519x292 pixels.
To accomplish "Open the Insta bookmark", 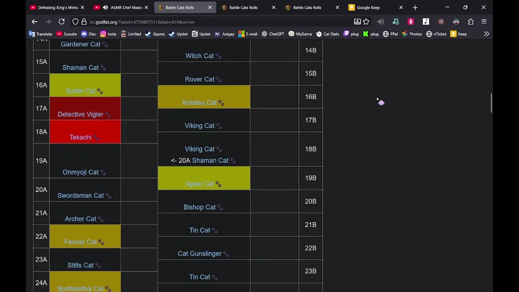I will [108, 34].
